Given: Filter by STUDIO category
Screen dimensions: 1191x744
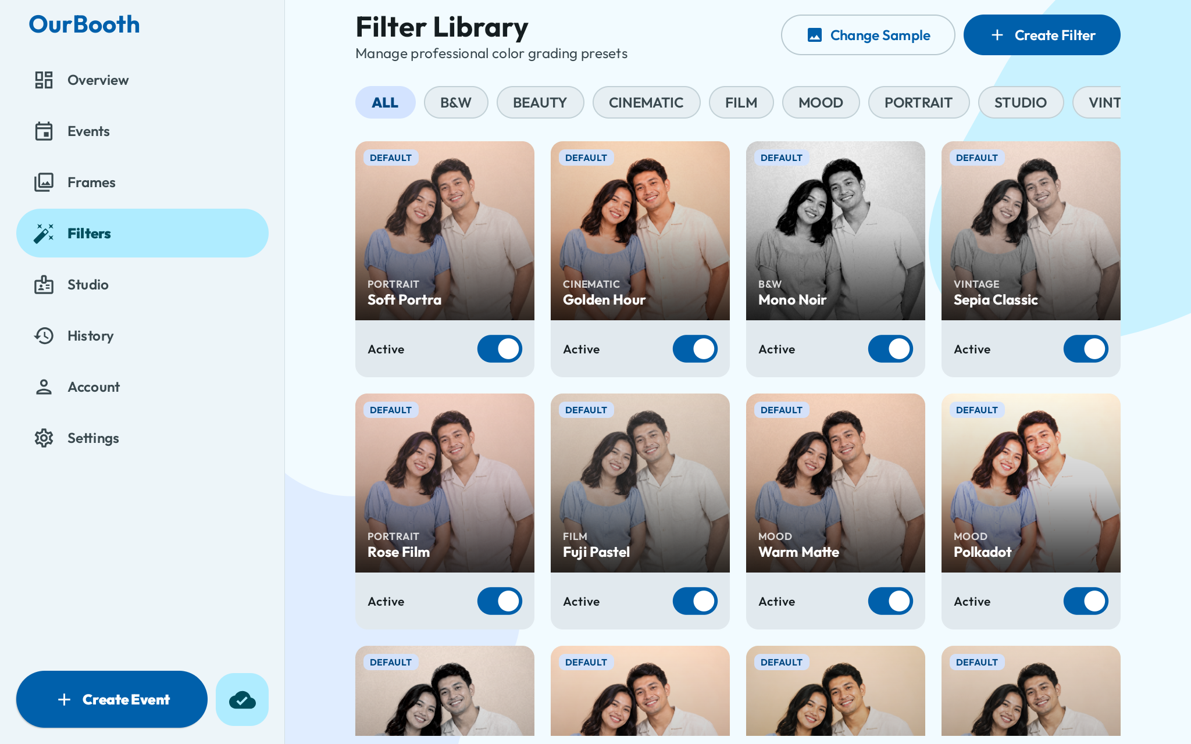Looking at the screenshot, I should click(x=1021, y=102).
